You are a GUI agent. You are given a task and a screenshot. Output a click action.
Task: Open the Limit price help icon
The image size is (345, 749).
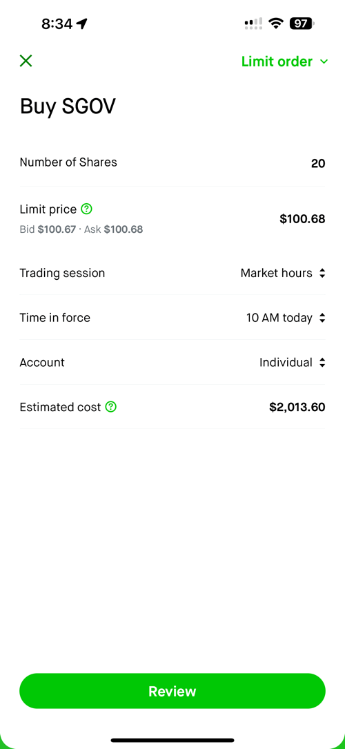(x=86, y=209)
